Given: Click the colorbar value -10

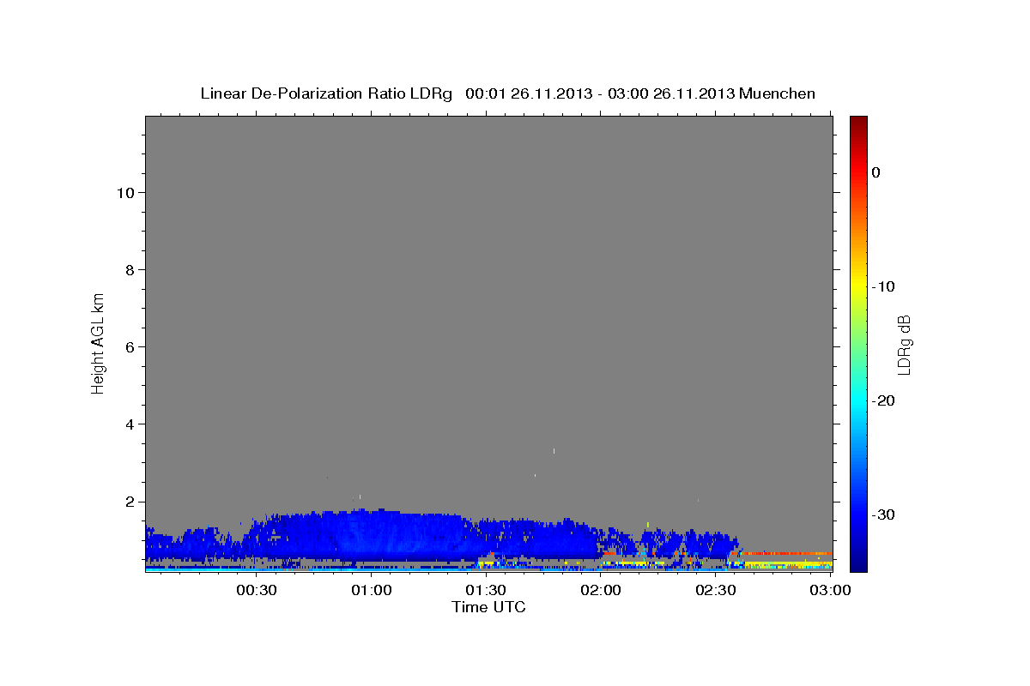Looking at the screenshot, I should [884, 286].
